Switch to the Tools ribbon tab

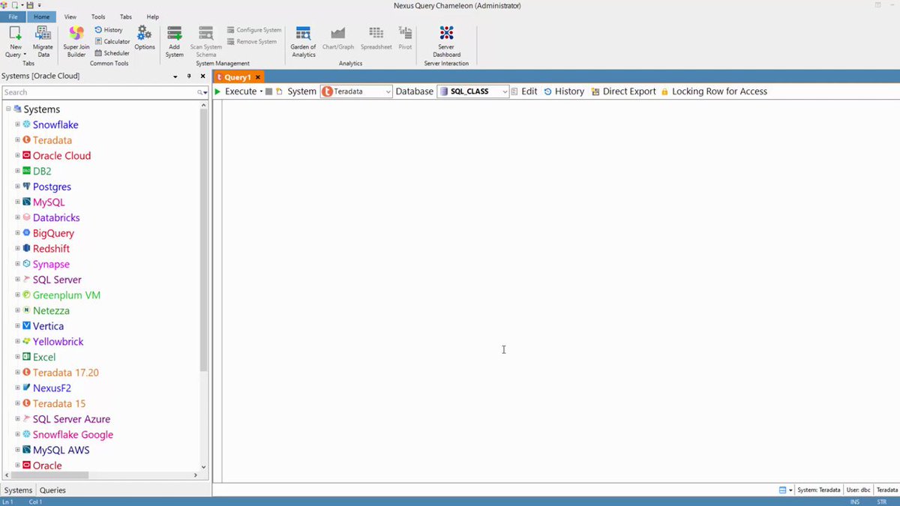tap(98, 16)
